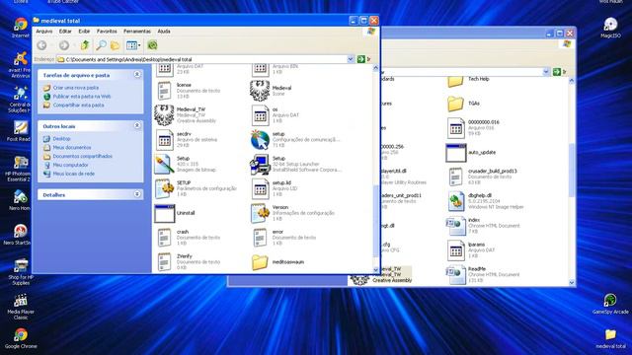Select dbghelp.dll in back window
The image size is (632, 355).
[x=485, y=201]
